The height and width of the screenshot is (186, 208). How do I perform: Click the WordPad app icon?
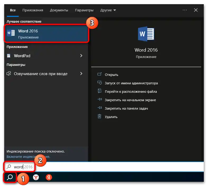pyautogui.click(x=9, y=56)
